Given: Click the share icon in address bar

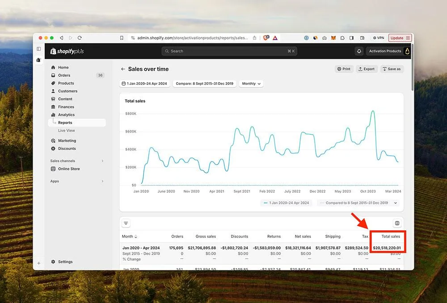Looking at the screenshot, I should coord(254,38).
